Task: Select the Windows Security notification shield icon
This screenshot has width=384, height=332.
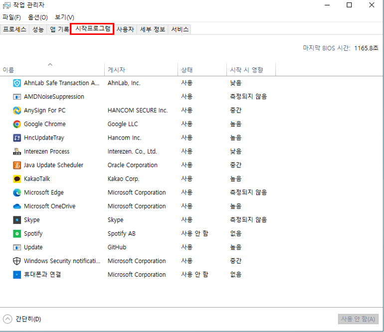Action: tap(17, 261)
